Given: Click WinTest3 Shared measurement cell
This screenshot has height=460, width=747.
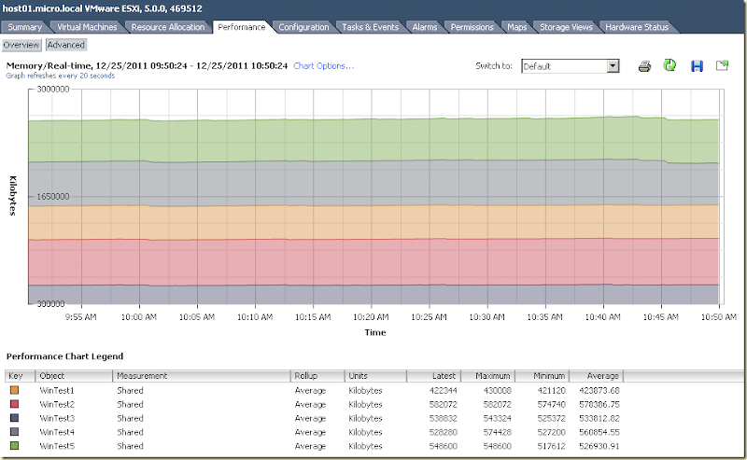Looking at the screenshot, I should point(130,418).
